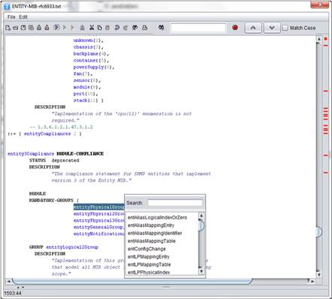
Task: Click the grey play arrow icon
Action: pos(72,28)
